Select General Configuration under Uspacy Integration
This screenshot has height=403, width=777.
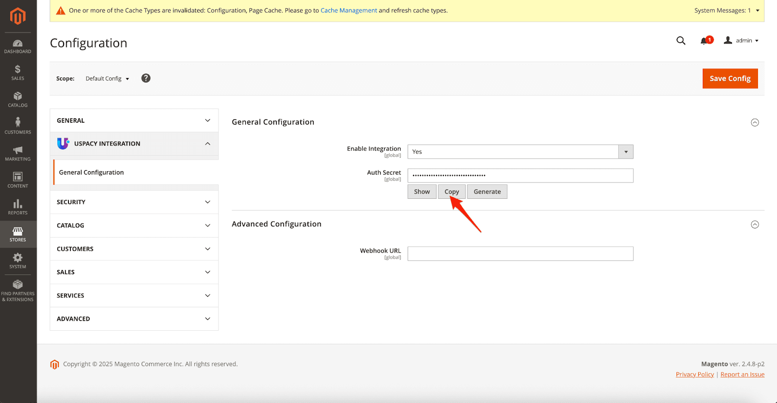point(91,173)
